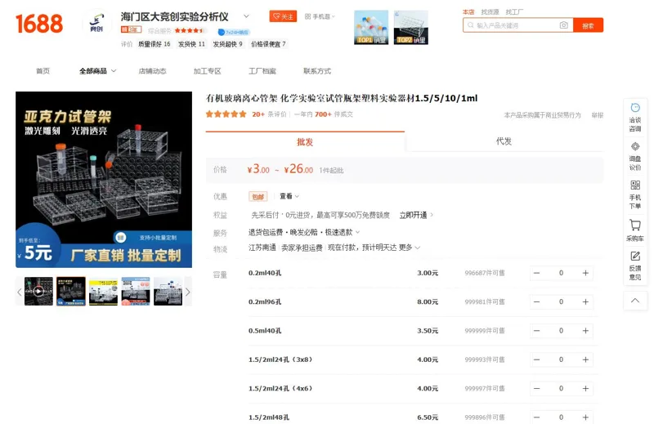Screen dimensions: 654x424
Task: Click the 举报 report link
Action: [x=598, y=115]
